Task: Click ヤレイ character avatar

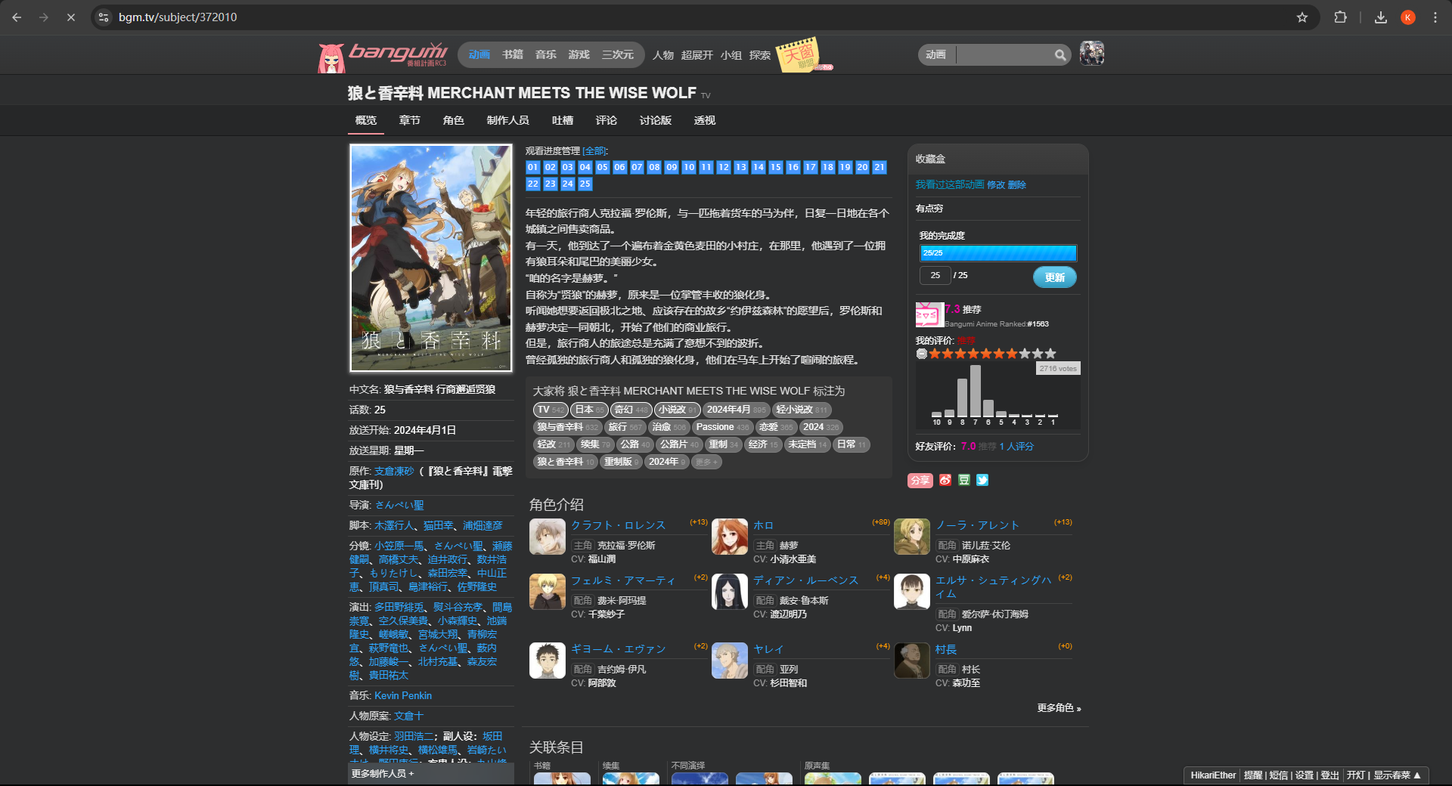Action: coord(729,661)
